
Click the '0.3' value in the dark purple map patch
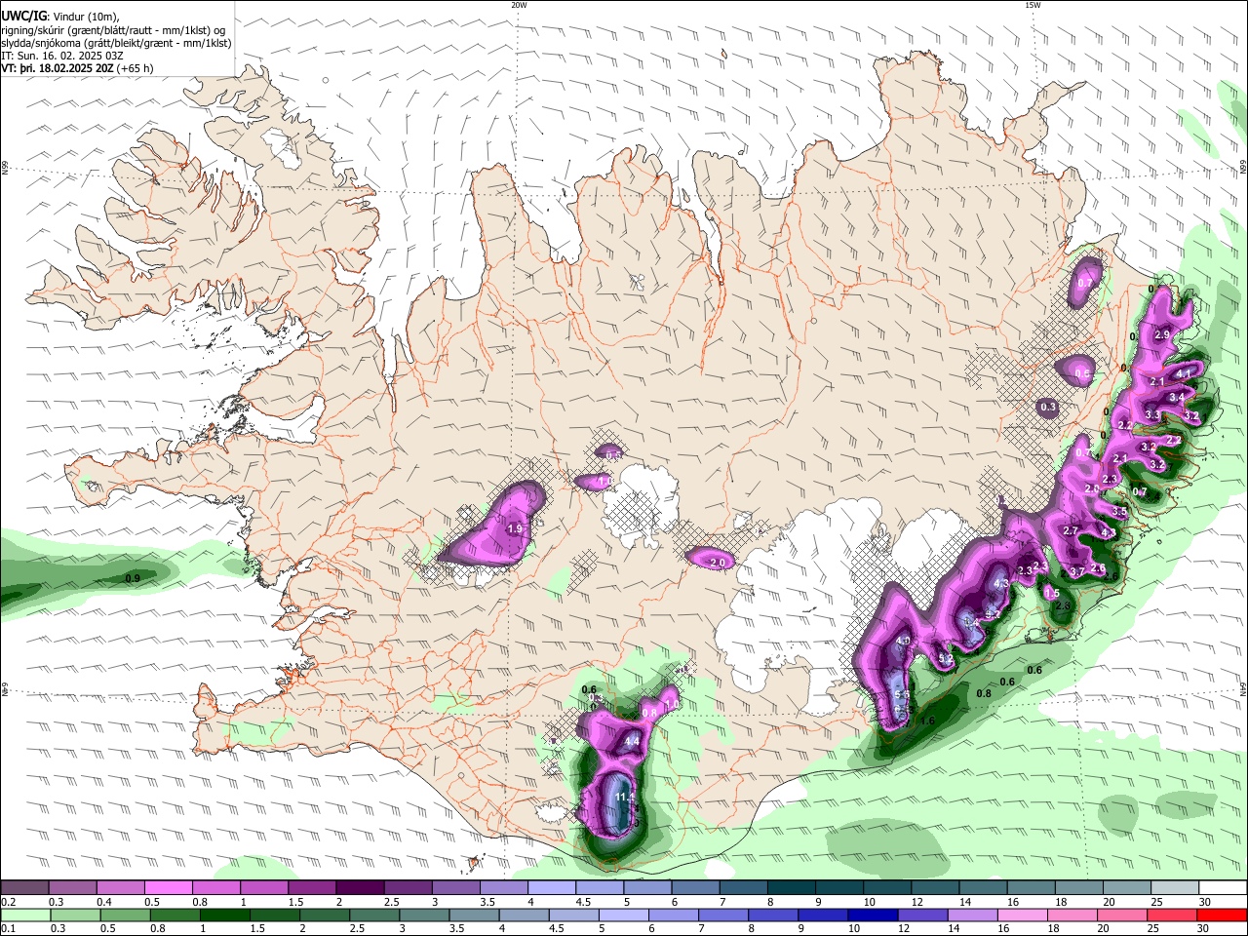pyautogui.click(x=1048, y=407)
